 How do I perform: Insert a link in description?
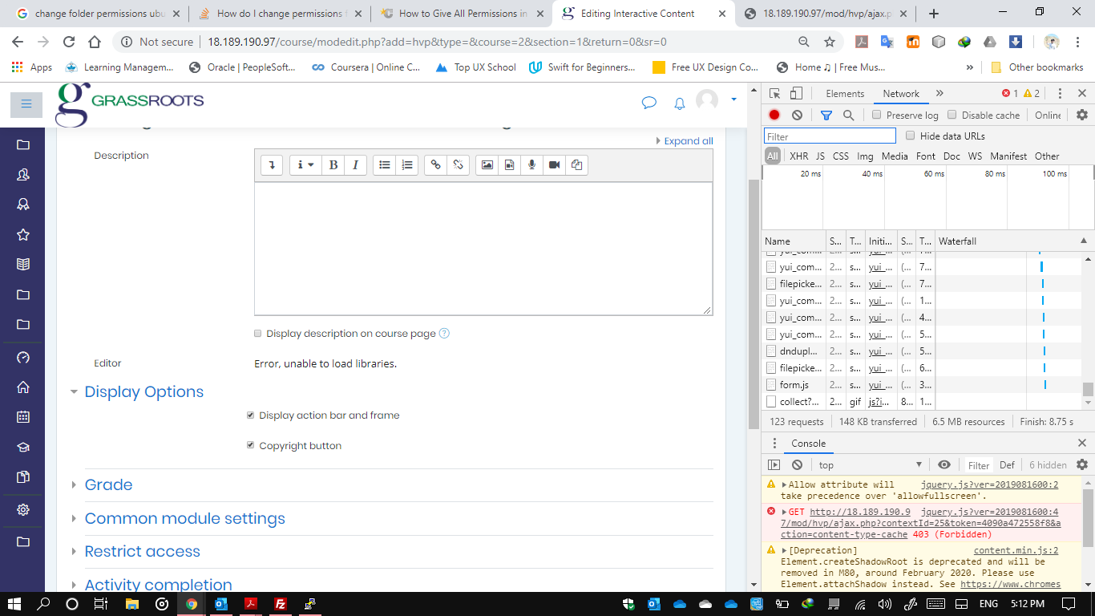(x=436, y=164)
